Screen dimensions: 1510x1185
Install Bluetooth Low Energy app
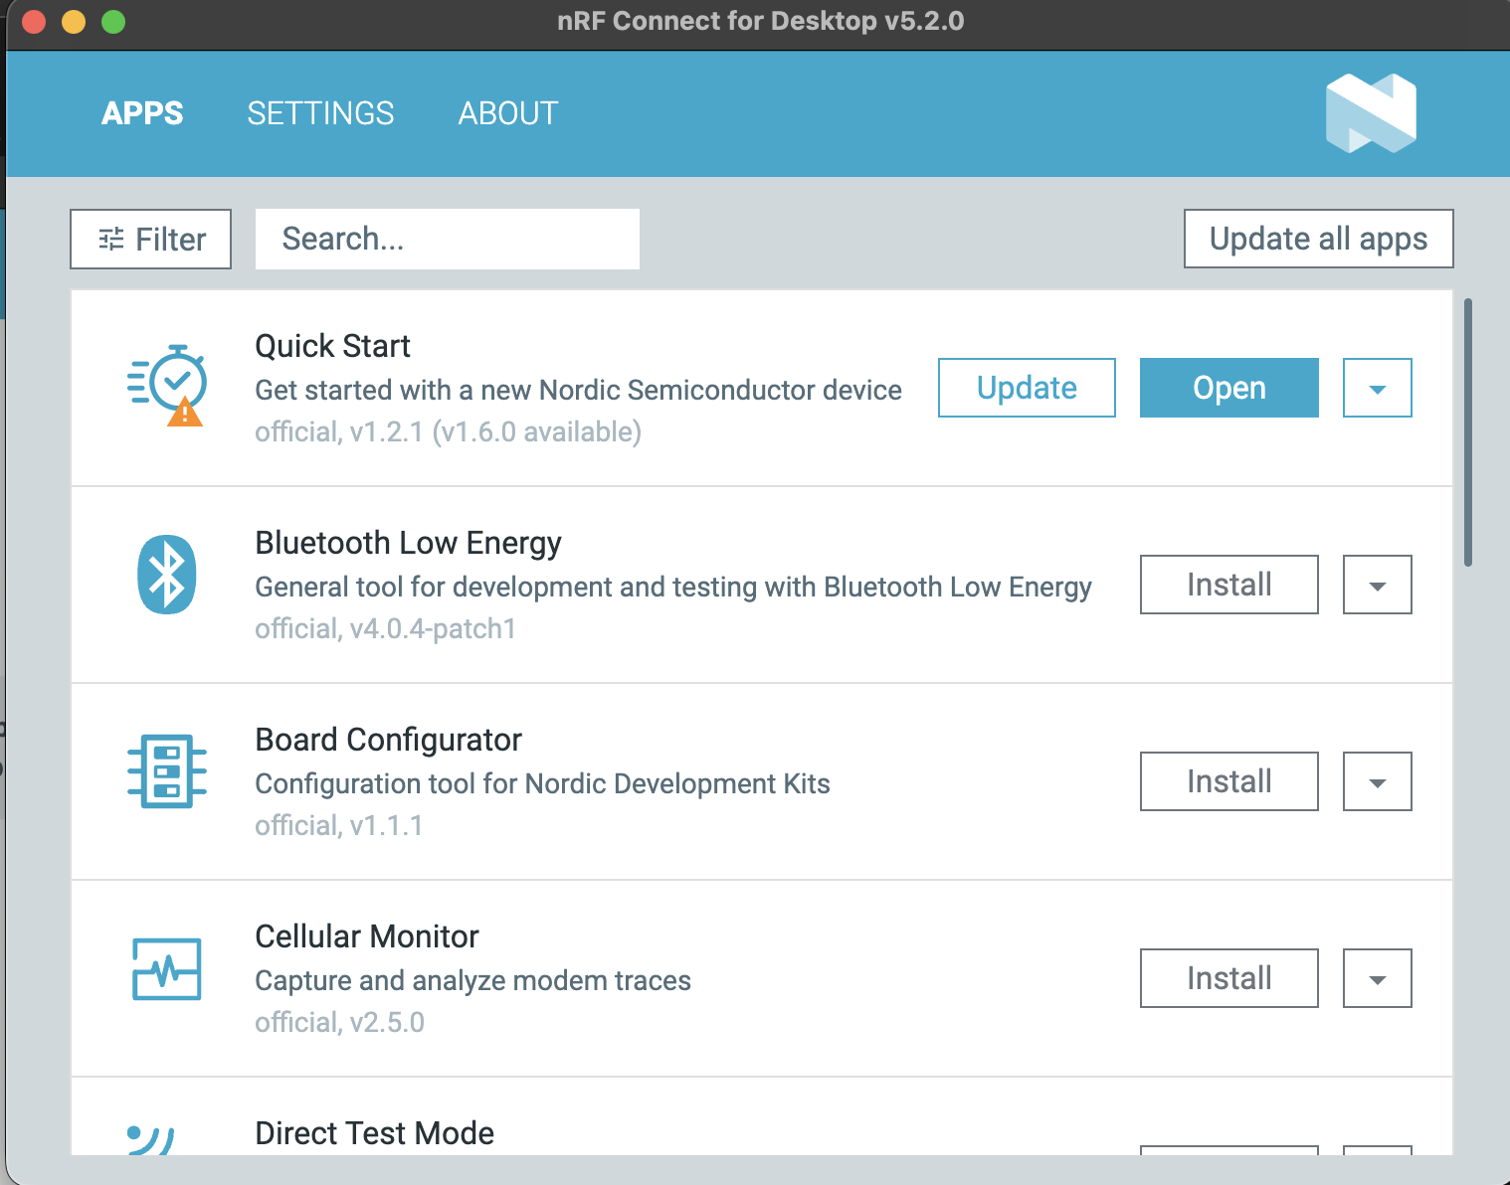pos(1229,585)
